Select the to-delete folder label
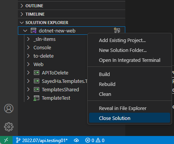This screenshot has height=144, width=174. pos(43,56)
